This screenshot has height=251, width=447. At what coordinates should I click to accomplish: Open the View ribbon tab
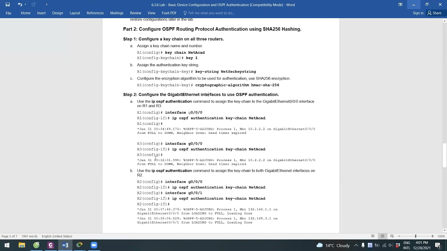(x=151, y=13)
